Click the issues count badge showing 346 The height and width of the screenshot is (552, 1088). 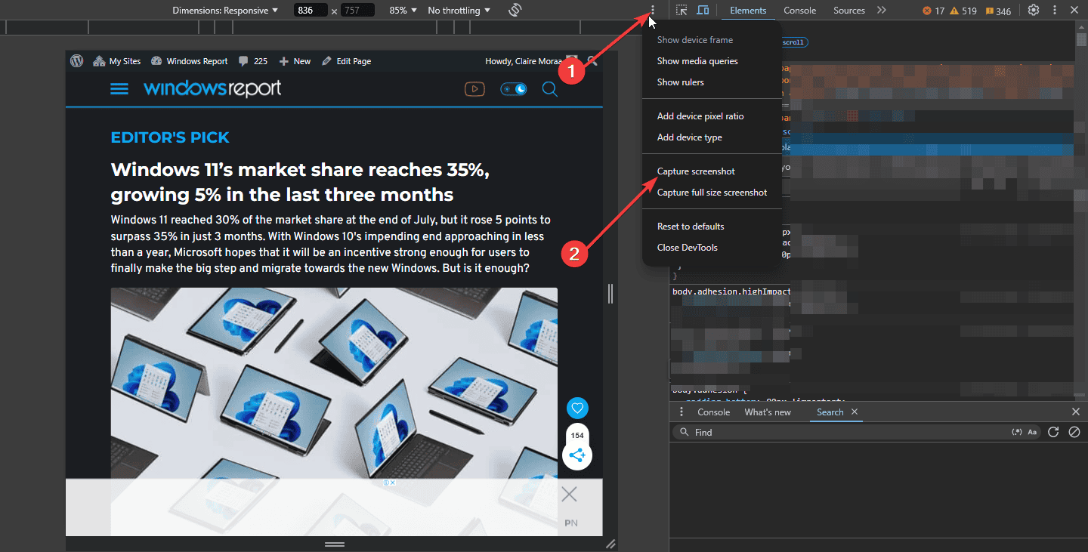coord(998,11)
